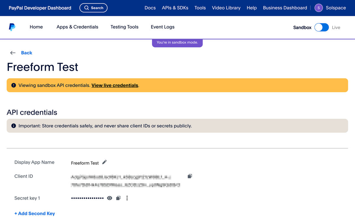This screenshot has width=355, height=222.
Task: Open the Business Dashboard link
Action: click(285, 8)
